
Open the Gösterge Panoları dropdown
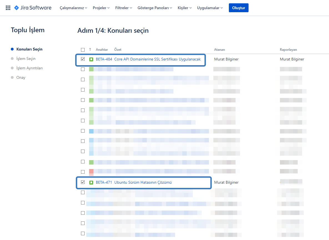(x=155, y=8)
